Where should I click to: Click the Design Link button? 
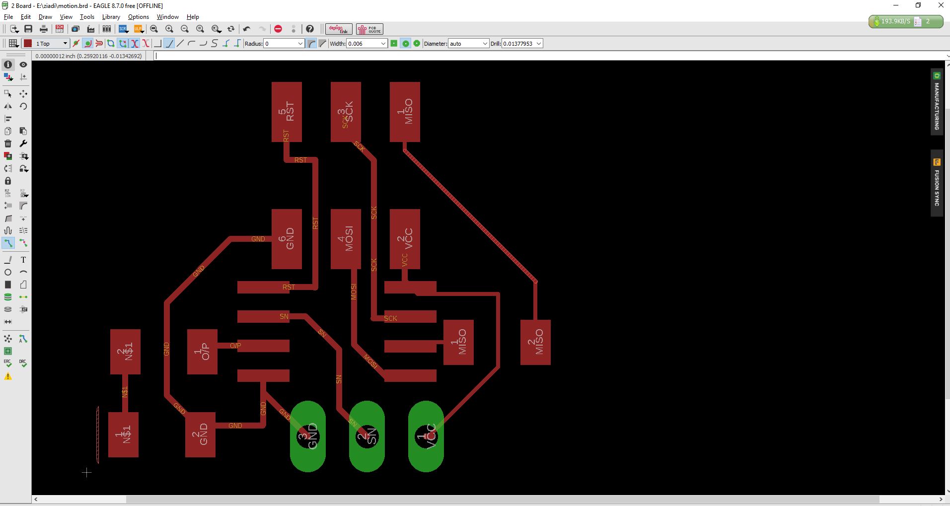[338, 29]
